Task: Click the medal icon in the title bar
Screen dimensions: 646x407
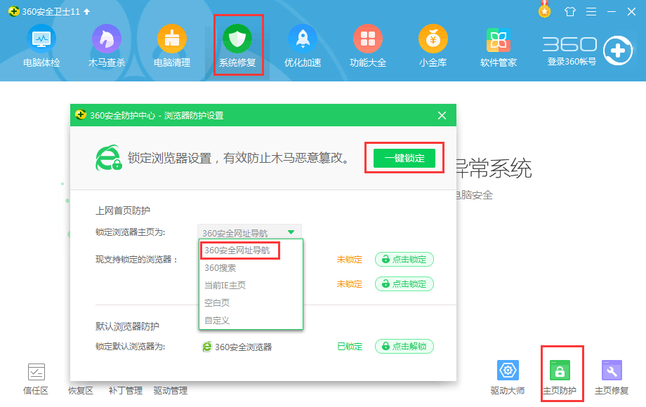Action: [x=545, y=11]
